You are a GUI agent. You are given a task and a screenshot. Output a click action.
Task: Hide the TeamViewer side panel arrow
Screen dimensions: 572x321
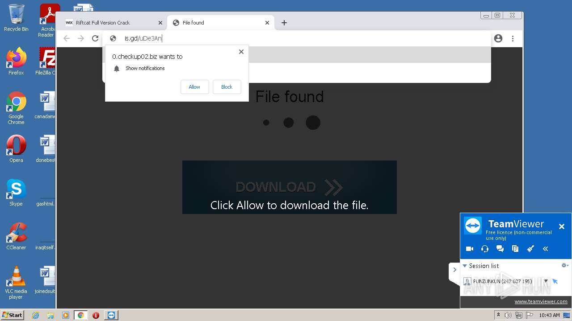click(454, 270)
